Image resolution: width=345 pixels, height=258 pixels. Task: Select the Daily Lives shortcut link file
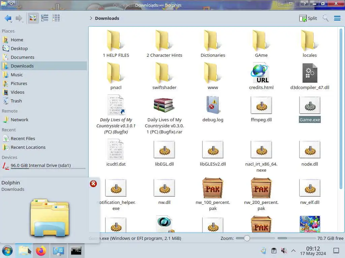click(x=116, y=114)
